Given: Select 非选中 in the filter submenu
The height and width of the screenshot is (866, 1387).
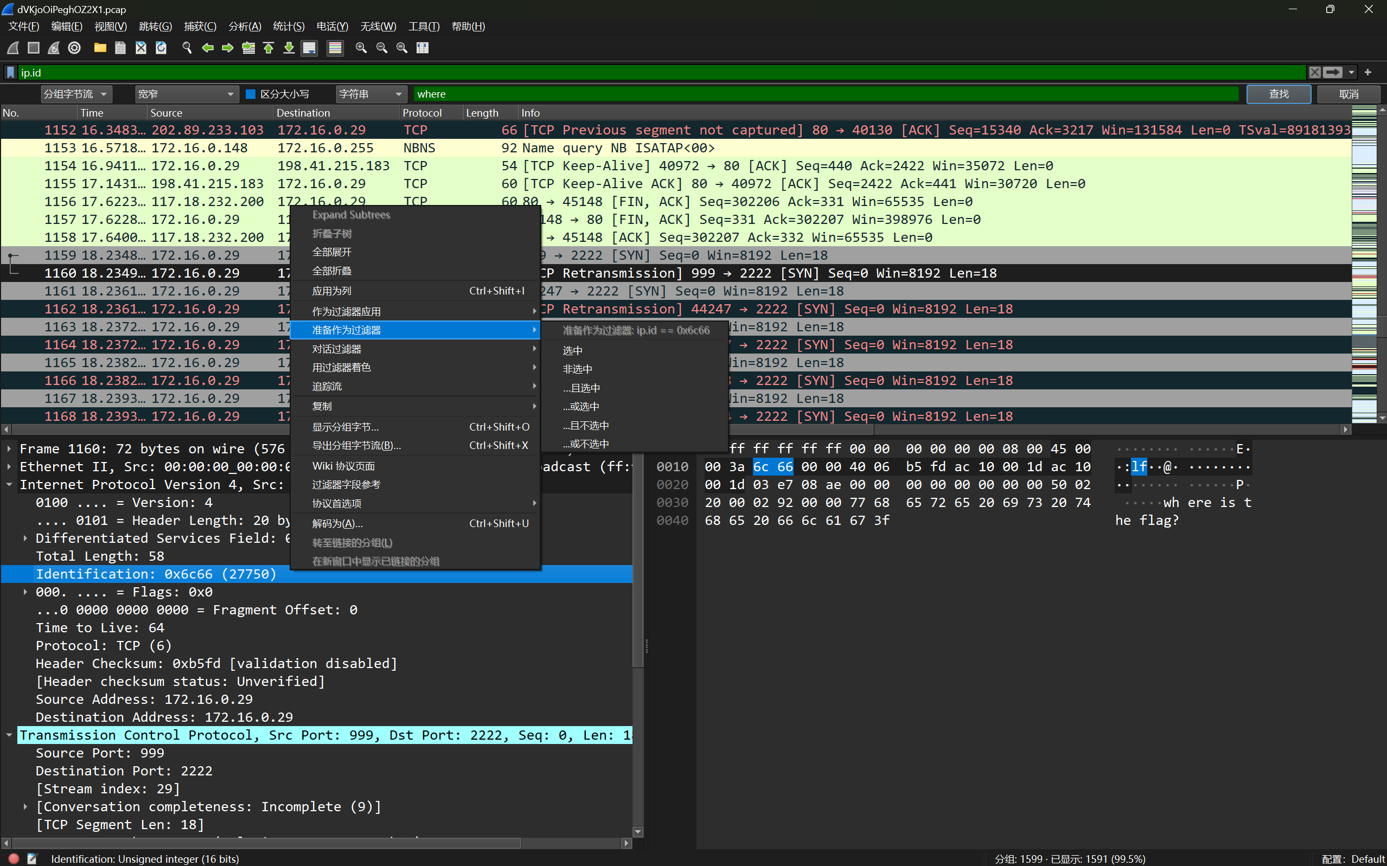Looking at the screenshot, I should (635, 369).
